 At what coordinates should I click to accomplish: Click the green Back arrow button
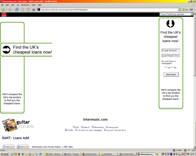pos(3,9)
